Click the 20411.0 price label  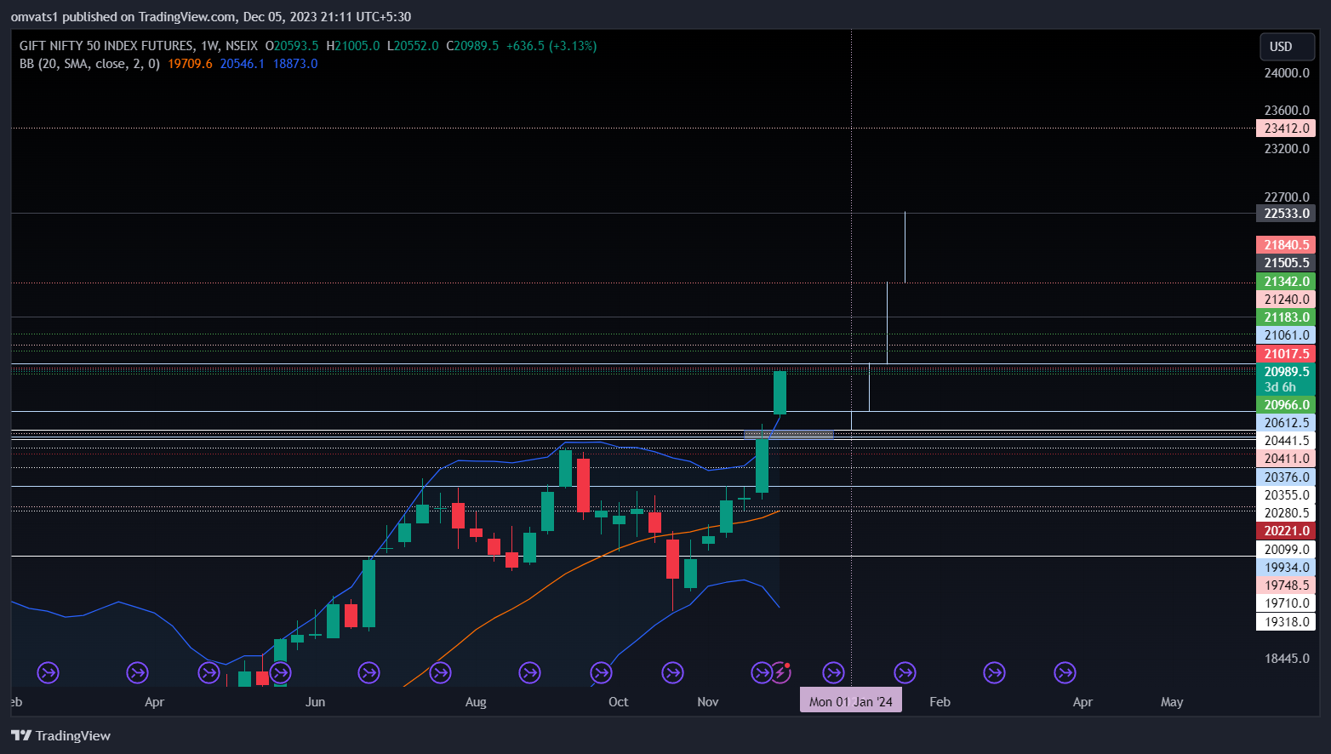(x=1286, y=459)
